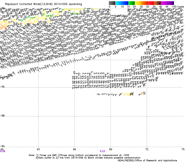185x162 pixels.
Task: Click the orange wind barbs at far left edge
Action: coord(3,27)
